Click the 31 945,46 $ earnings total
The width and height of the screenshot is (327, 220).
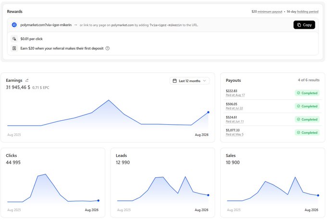point(18,87)
